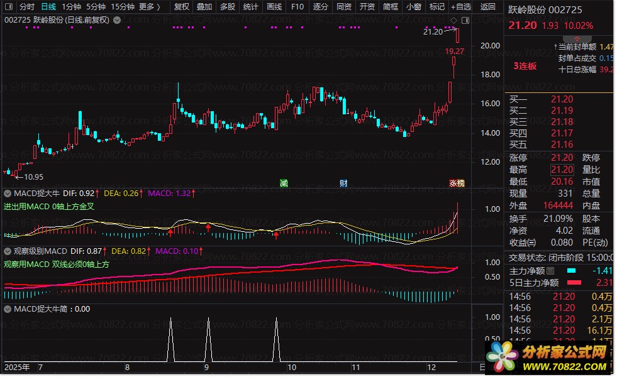Click the cyan 主力净额 legend swatch
This screenshot has height=377, width=617.
tap(571, 271)
